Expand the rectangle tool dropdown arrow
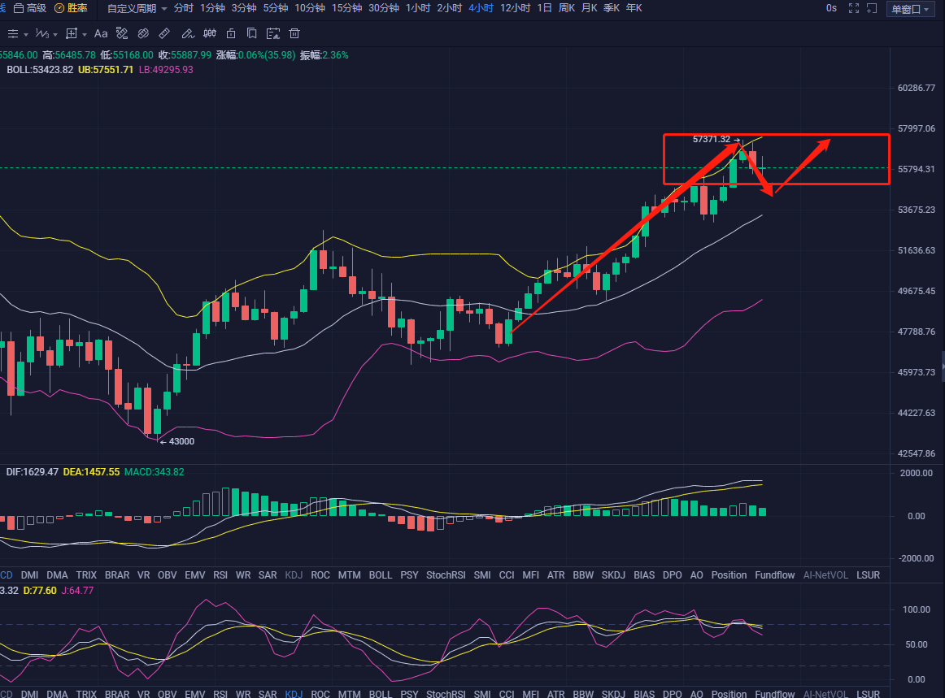 tap(85, 34)
